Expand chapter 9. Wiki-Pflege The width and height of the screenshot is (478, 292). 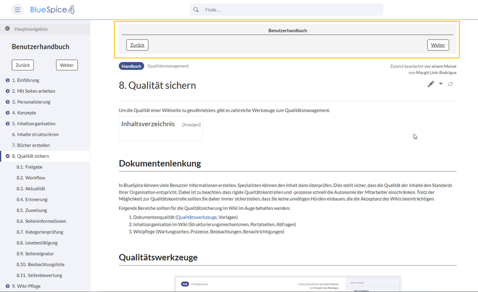point(8,286)
